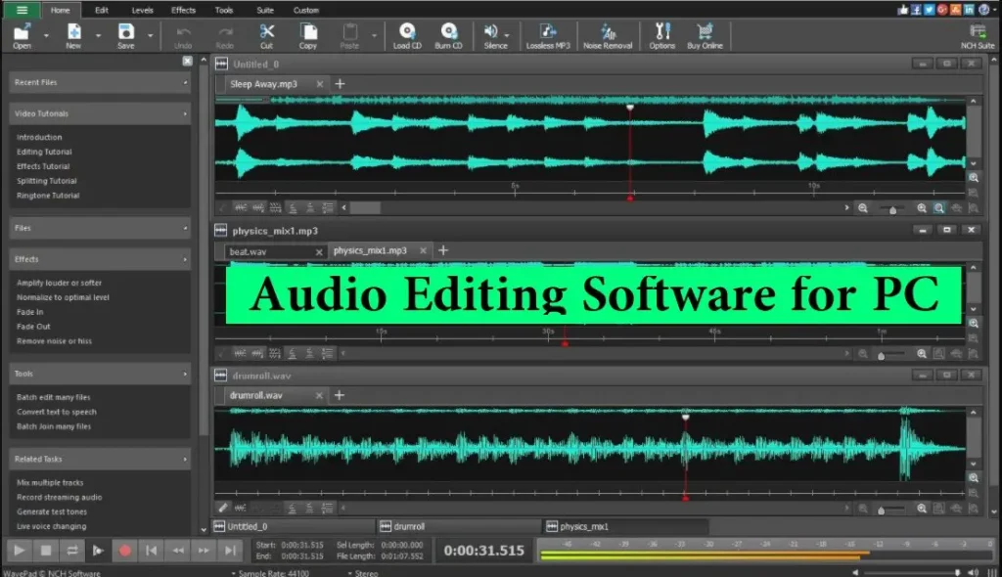This screenshot has width=1002, height=577.
Task: Close the left sidebar panel
Action: [188, 61]
